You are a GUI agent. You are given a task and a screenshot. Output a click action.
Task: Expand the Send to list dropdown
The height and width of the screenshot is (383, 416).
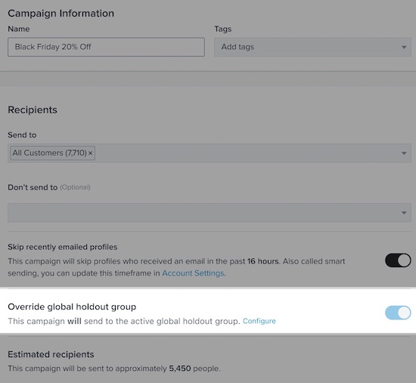pyautogui.click(x=404, y=153)
